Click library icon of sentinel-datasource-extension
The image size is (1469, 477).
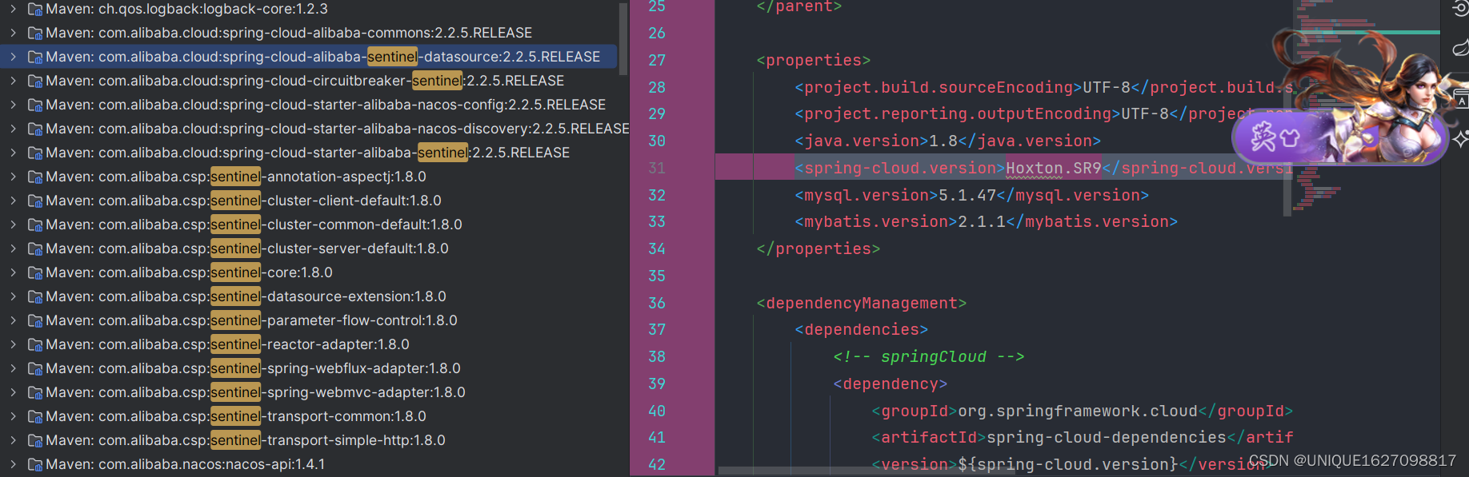35,296
